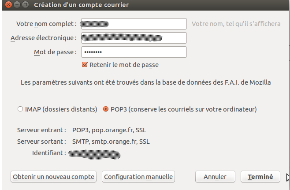Viewport: 290px width, 190px height.
Task: Click the incoming server pop.orange.fr text
Action: pos(111,130)
